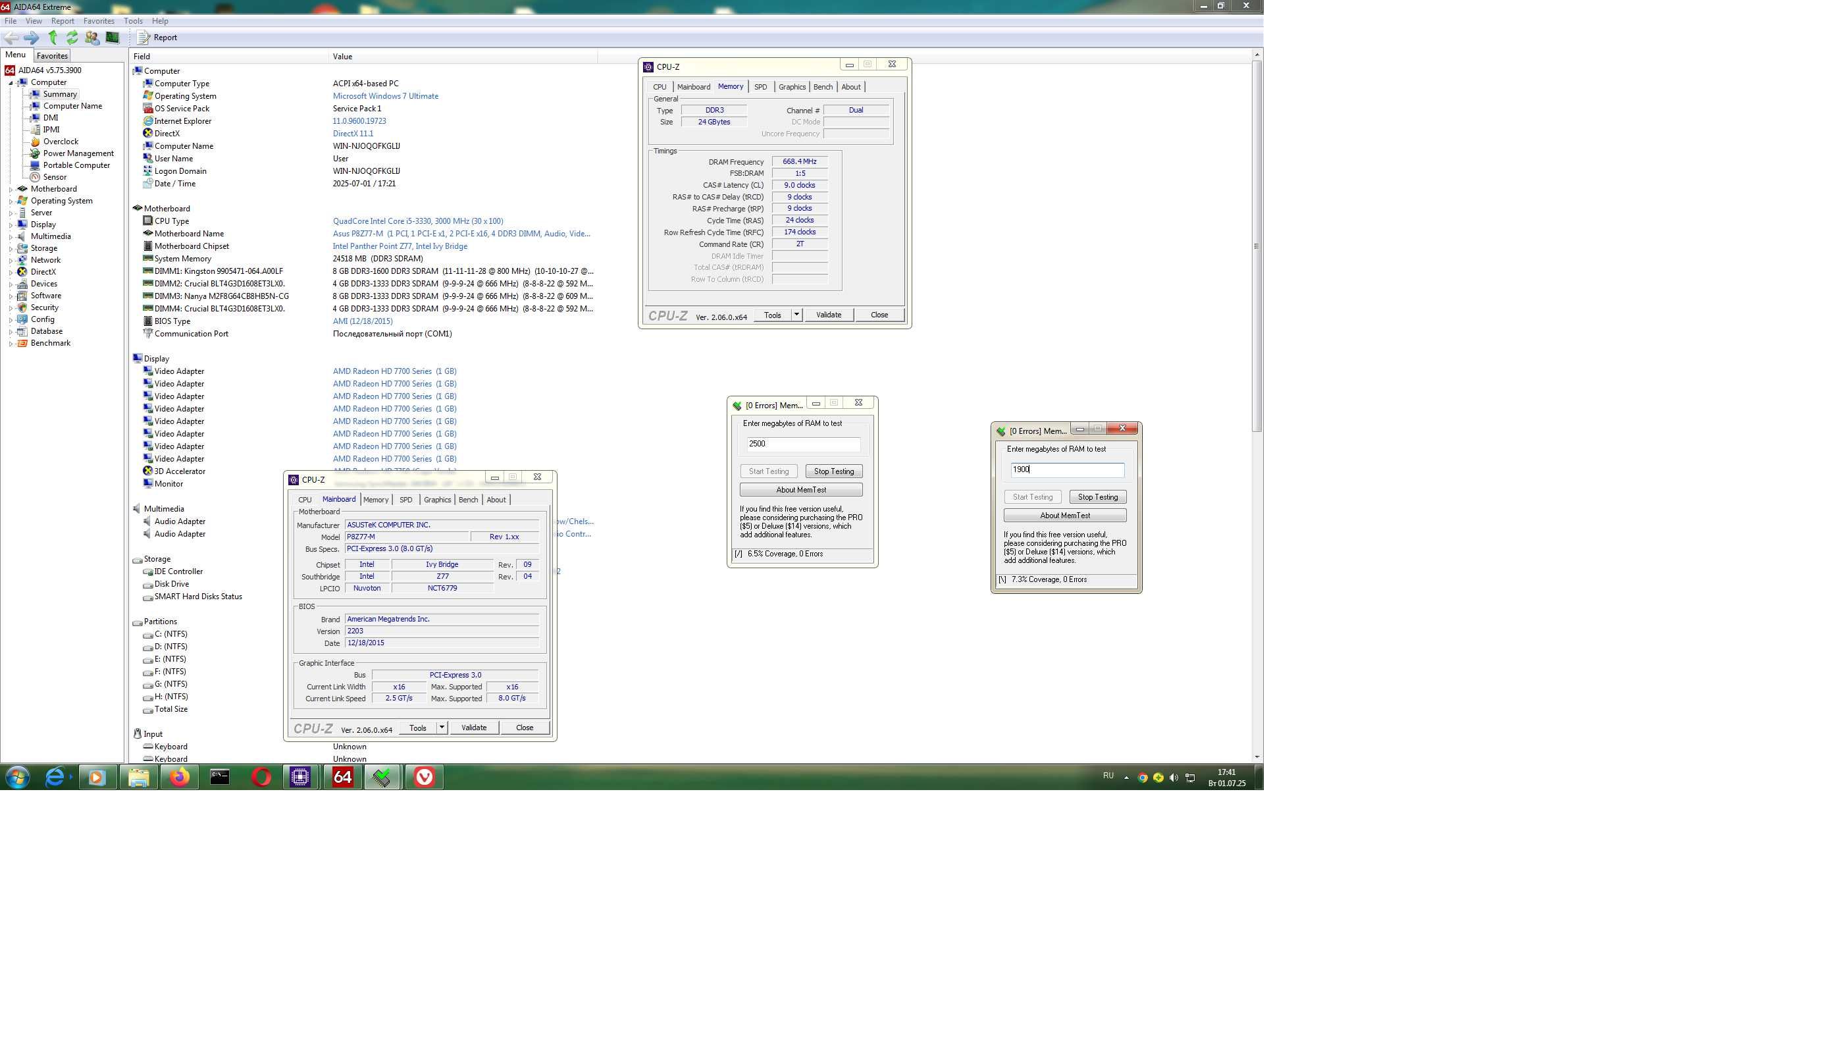Open Tools dropdown arrow in lower CPU-Z
1843x1037 pixels.
pyautogui.click(x=442, y=728)
